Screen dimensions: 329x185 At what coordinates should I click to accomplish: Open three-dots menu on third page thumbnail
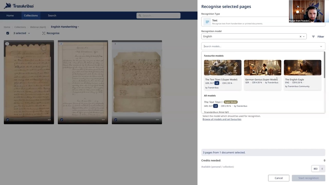[157, 120]
